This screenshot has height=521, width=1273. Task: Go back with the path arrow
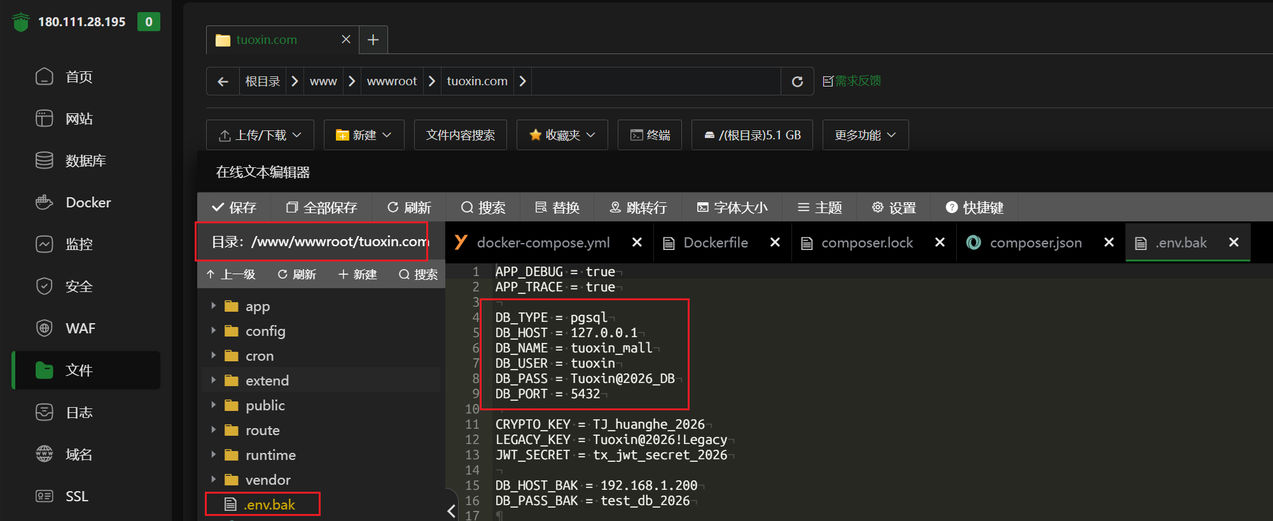(223, 81)
